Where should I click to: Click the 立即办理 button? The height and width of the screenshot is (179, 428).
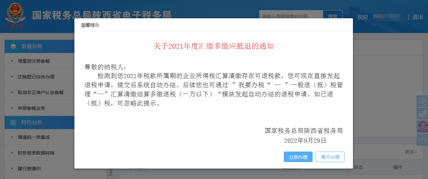(298, 157)
